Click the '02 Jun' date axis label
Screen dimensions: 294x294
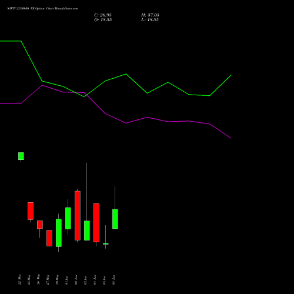point(76,280)
